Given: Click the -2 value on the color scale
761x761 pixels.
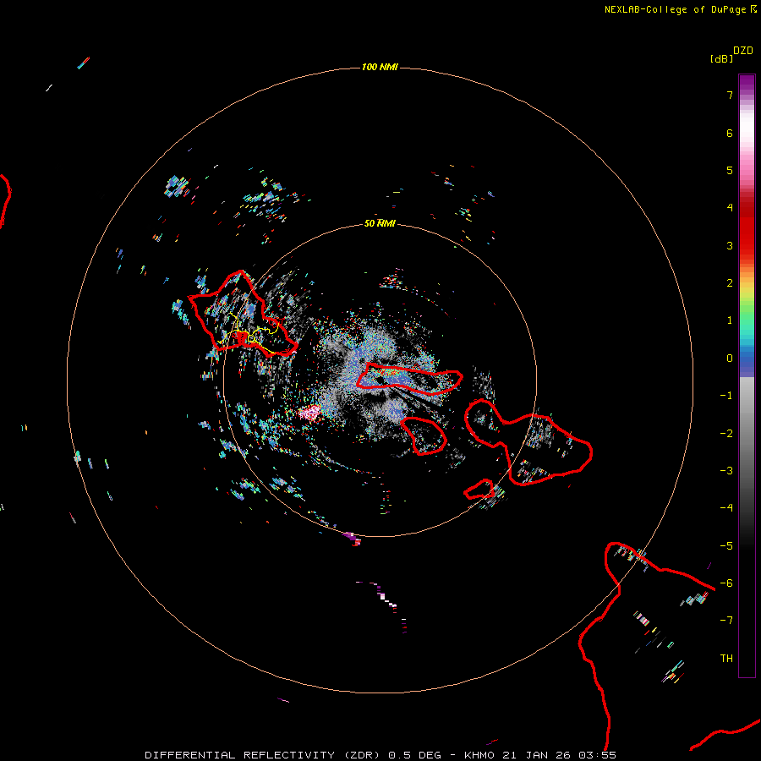Looking at the screenshot, I should pyautogui.click(x=726, y=434).
